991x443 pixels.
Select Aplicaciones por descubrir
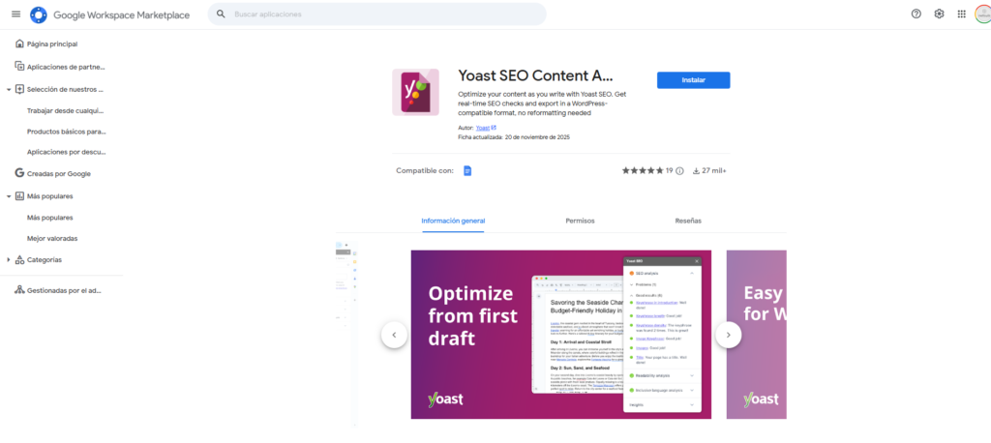(x=67, y=152)
